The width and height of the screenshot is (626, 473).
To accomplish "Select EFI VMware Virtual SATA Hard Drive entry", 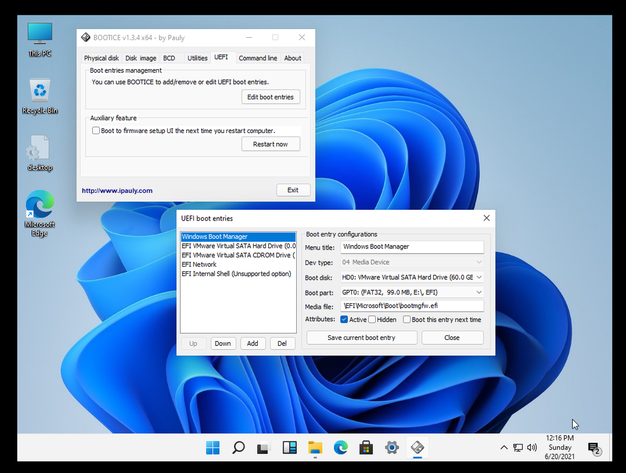I will pyautogui.click(x=238, y=246).
